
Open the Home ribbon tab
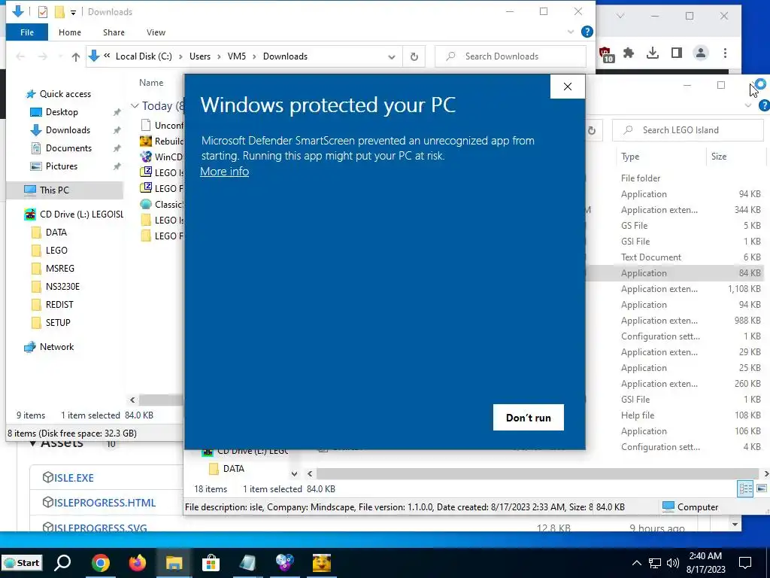(70, 32)
